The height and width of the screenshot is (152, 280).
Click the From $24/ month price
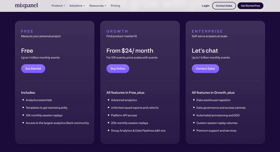click(x=129, y=51)
